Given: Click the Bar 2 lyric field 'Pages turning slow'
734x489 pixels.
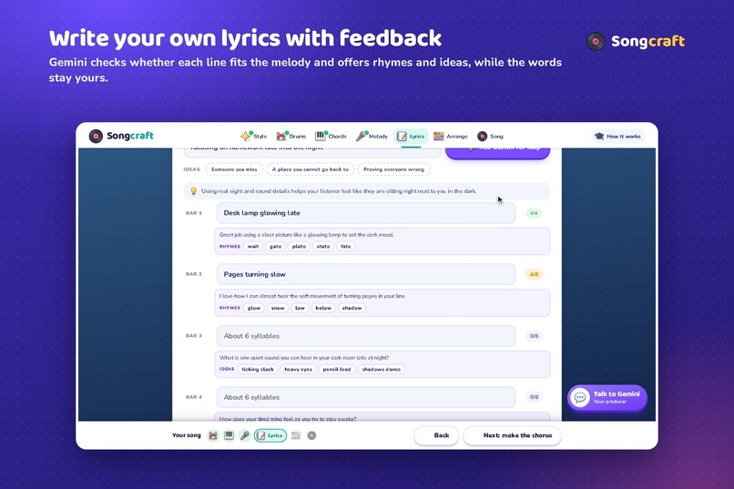Looking at the screenshot, I should pos(365,274).
